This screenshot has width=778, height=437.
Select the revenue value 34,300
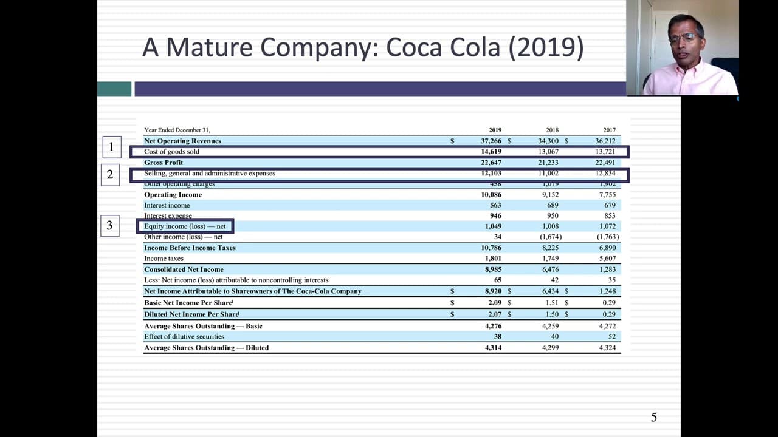[x=548, y=141]
